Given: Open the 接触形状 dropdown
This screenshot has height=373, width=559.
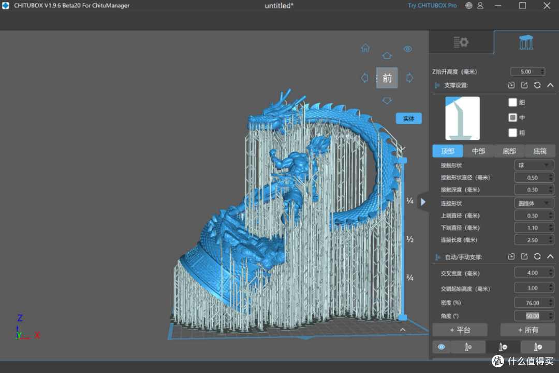Looking at the screenshot, I should 533,165.
